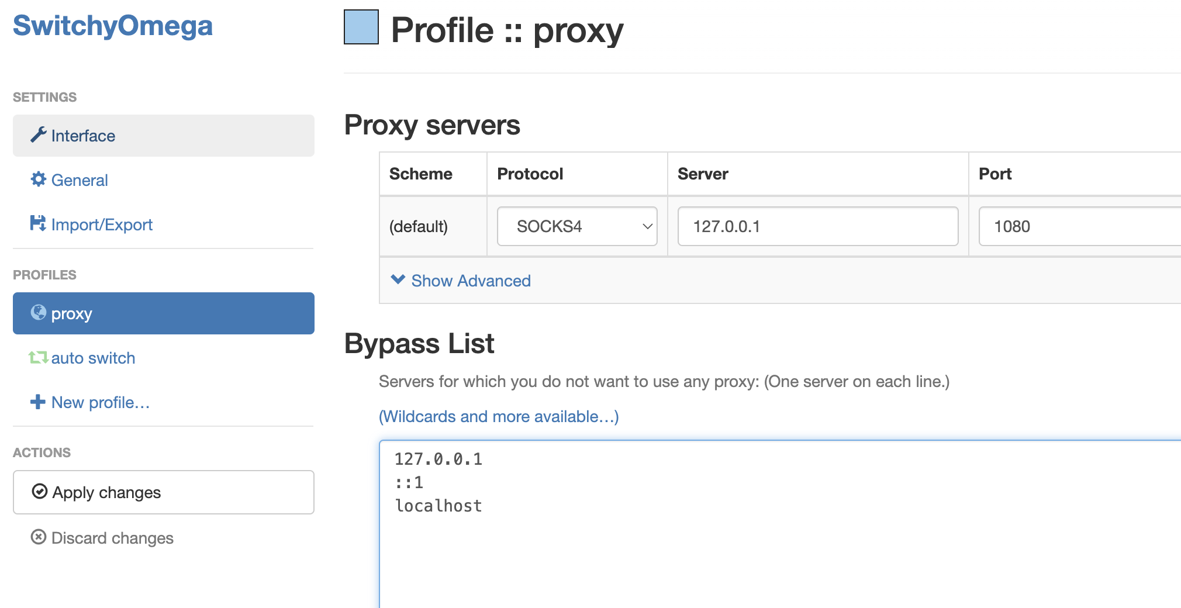Apply changes to the configuration
1181x608 pixels.
tap(164, 492)
